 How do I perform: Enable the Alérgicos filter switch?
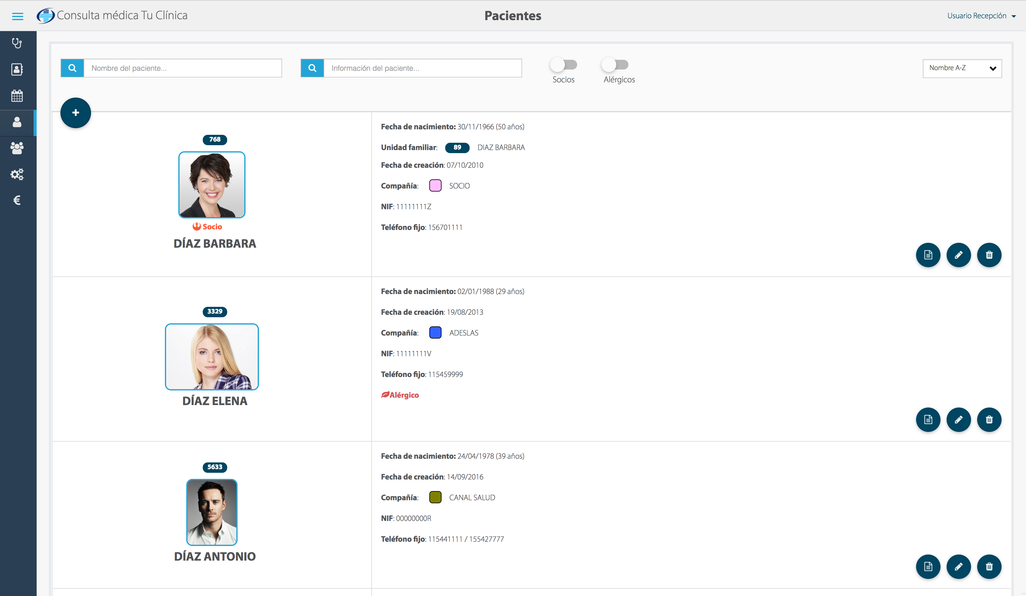coord(615,65)
